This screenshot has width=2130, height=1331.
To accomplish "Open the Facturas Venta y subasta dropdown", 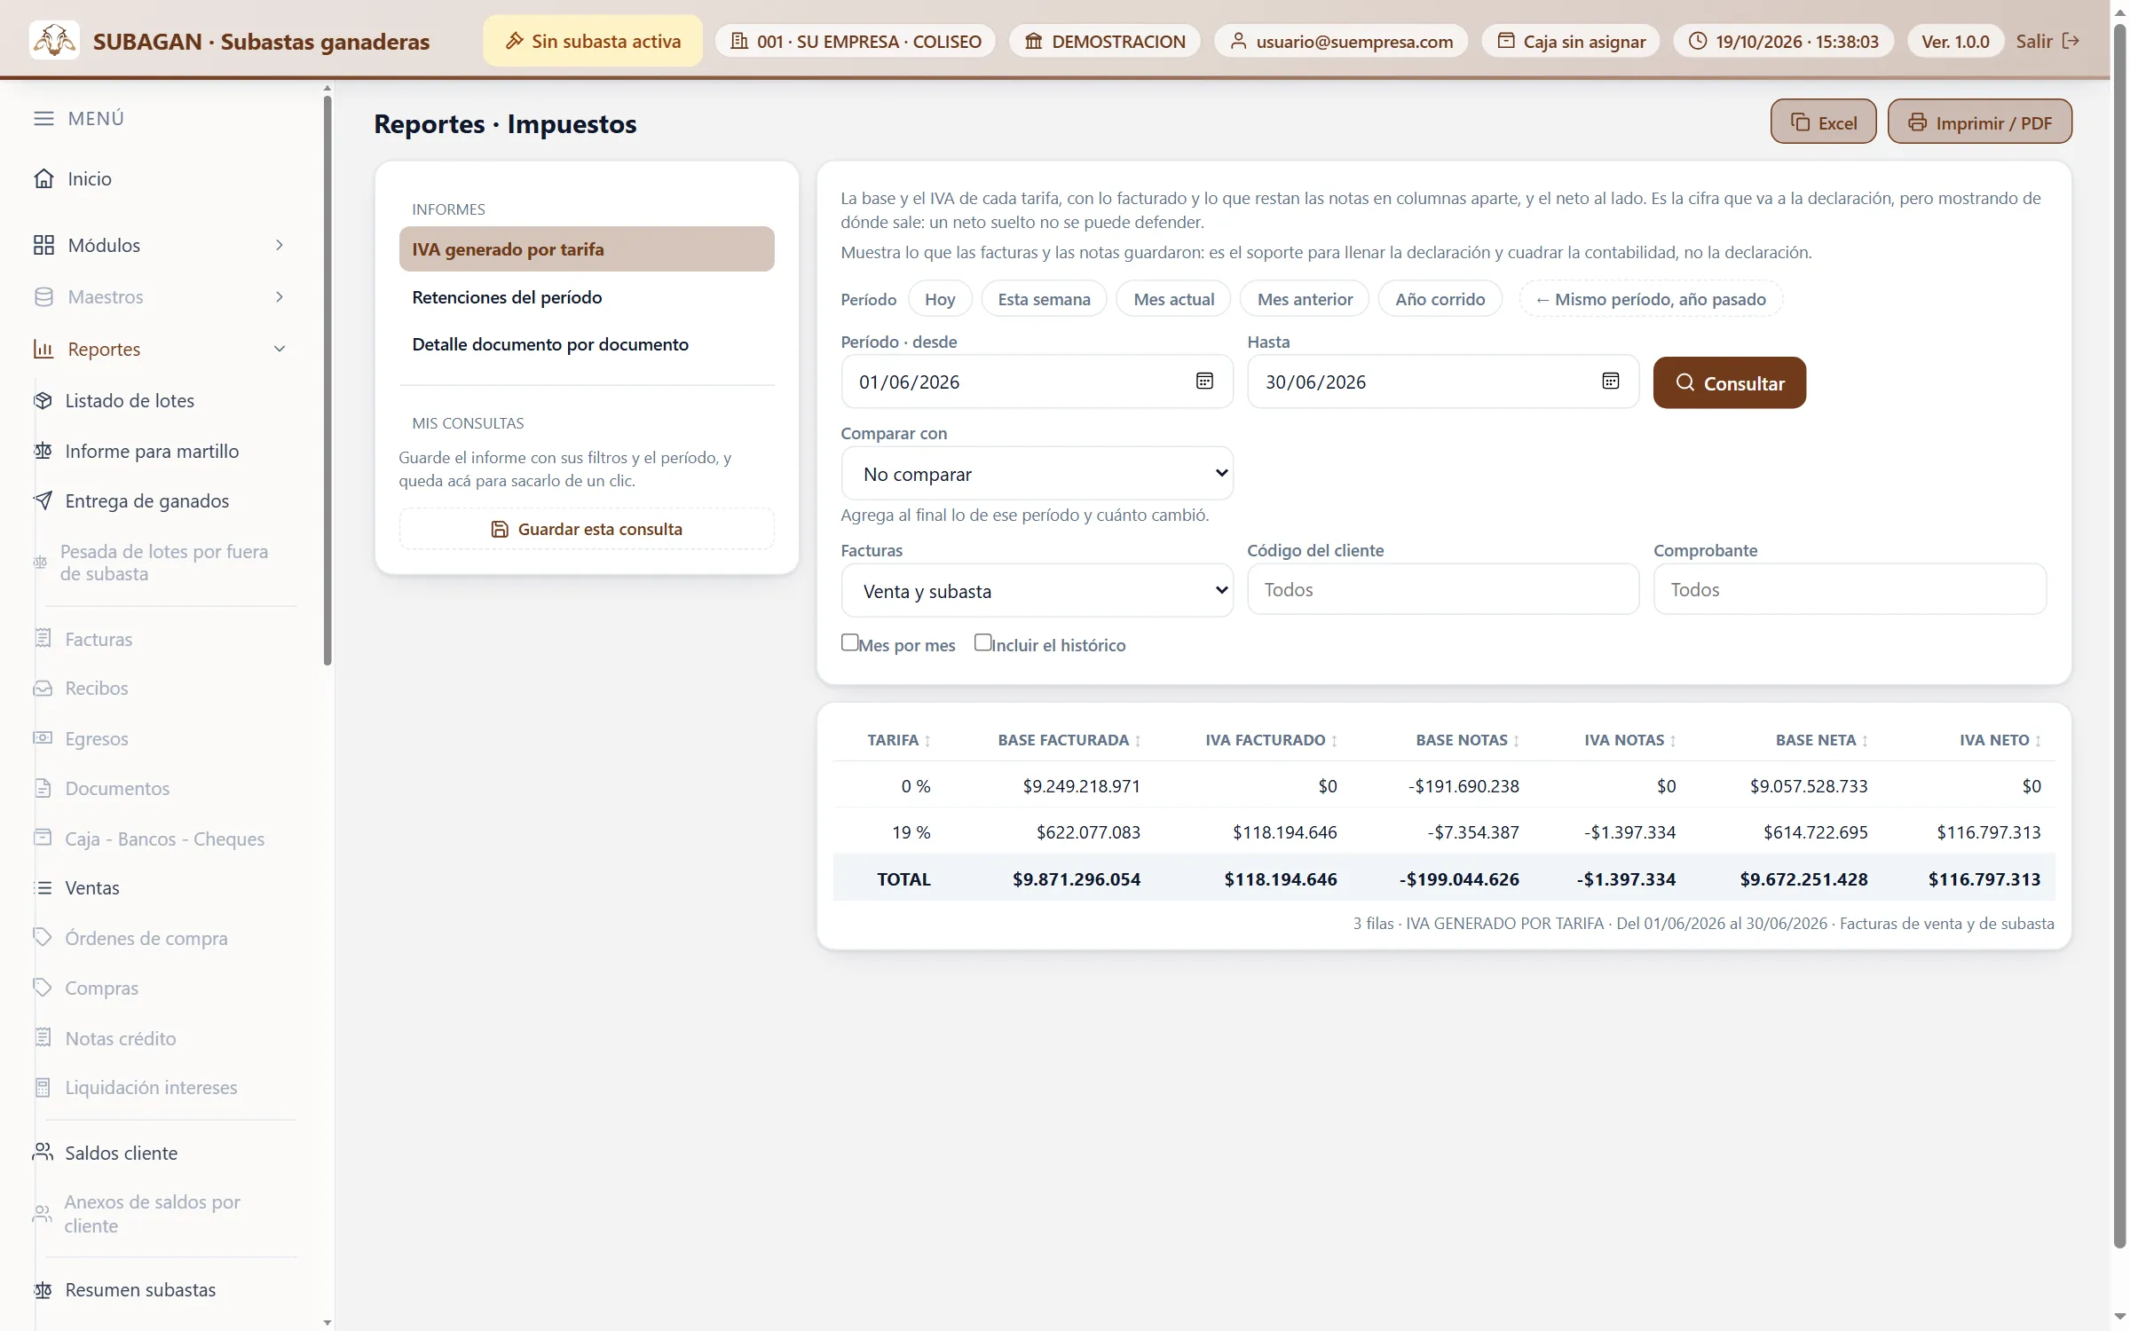I will [x=1037, y=591].
